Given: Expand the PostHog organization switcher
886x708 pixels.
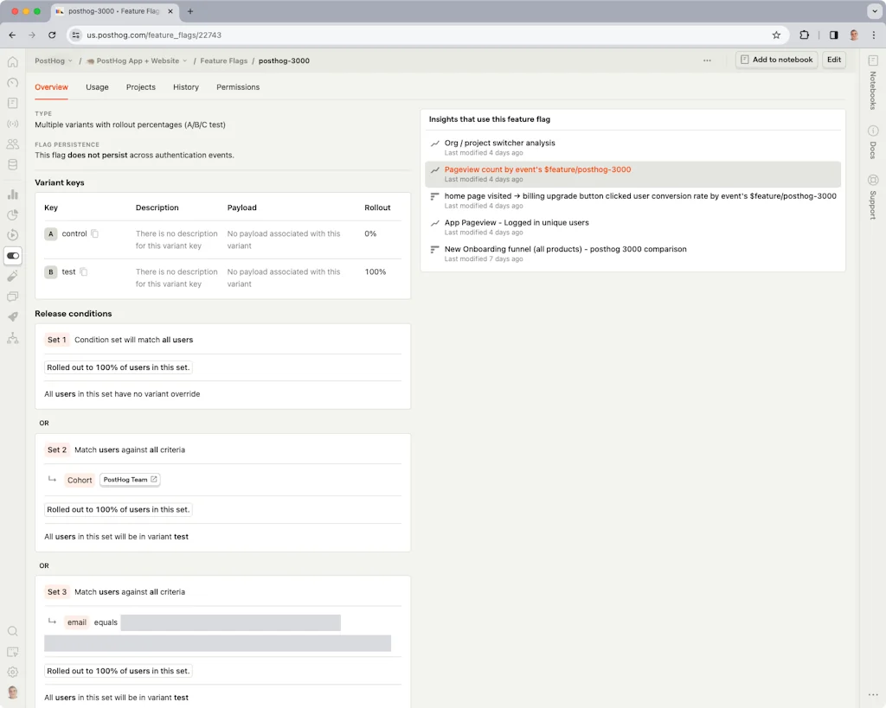Looking at the screenshot, I should [x=53, y=61].
